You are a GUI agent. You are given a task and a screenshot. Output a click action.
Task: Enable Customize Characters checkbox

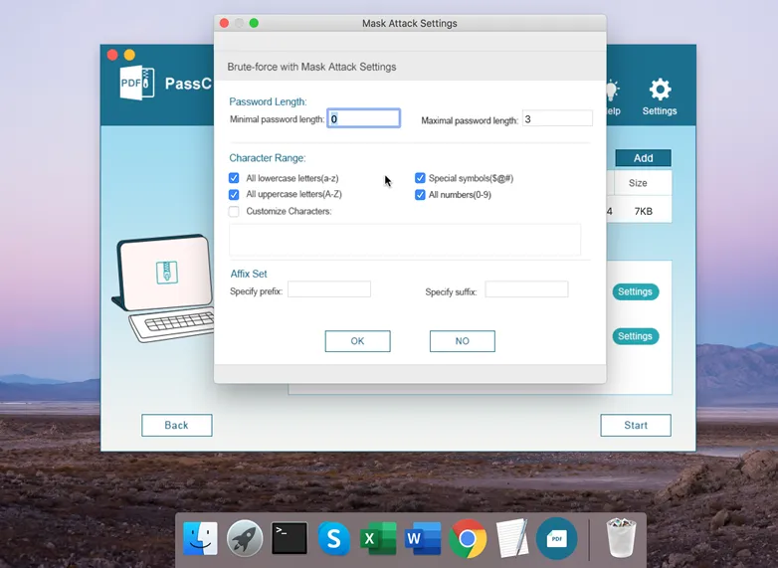tap(234, 211)
